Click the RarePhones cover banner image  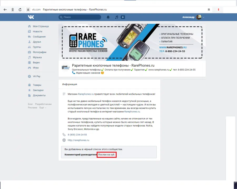click(132, 42)
